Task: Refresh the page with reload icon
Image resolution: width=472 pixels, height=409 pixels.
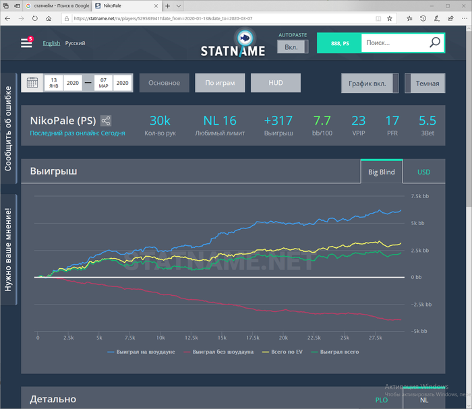Action: tap(35, 18)
